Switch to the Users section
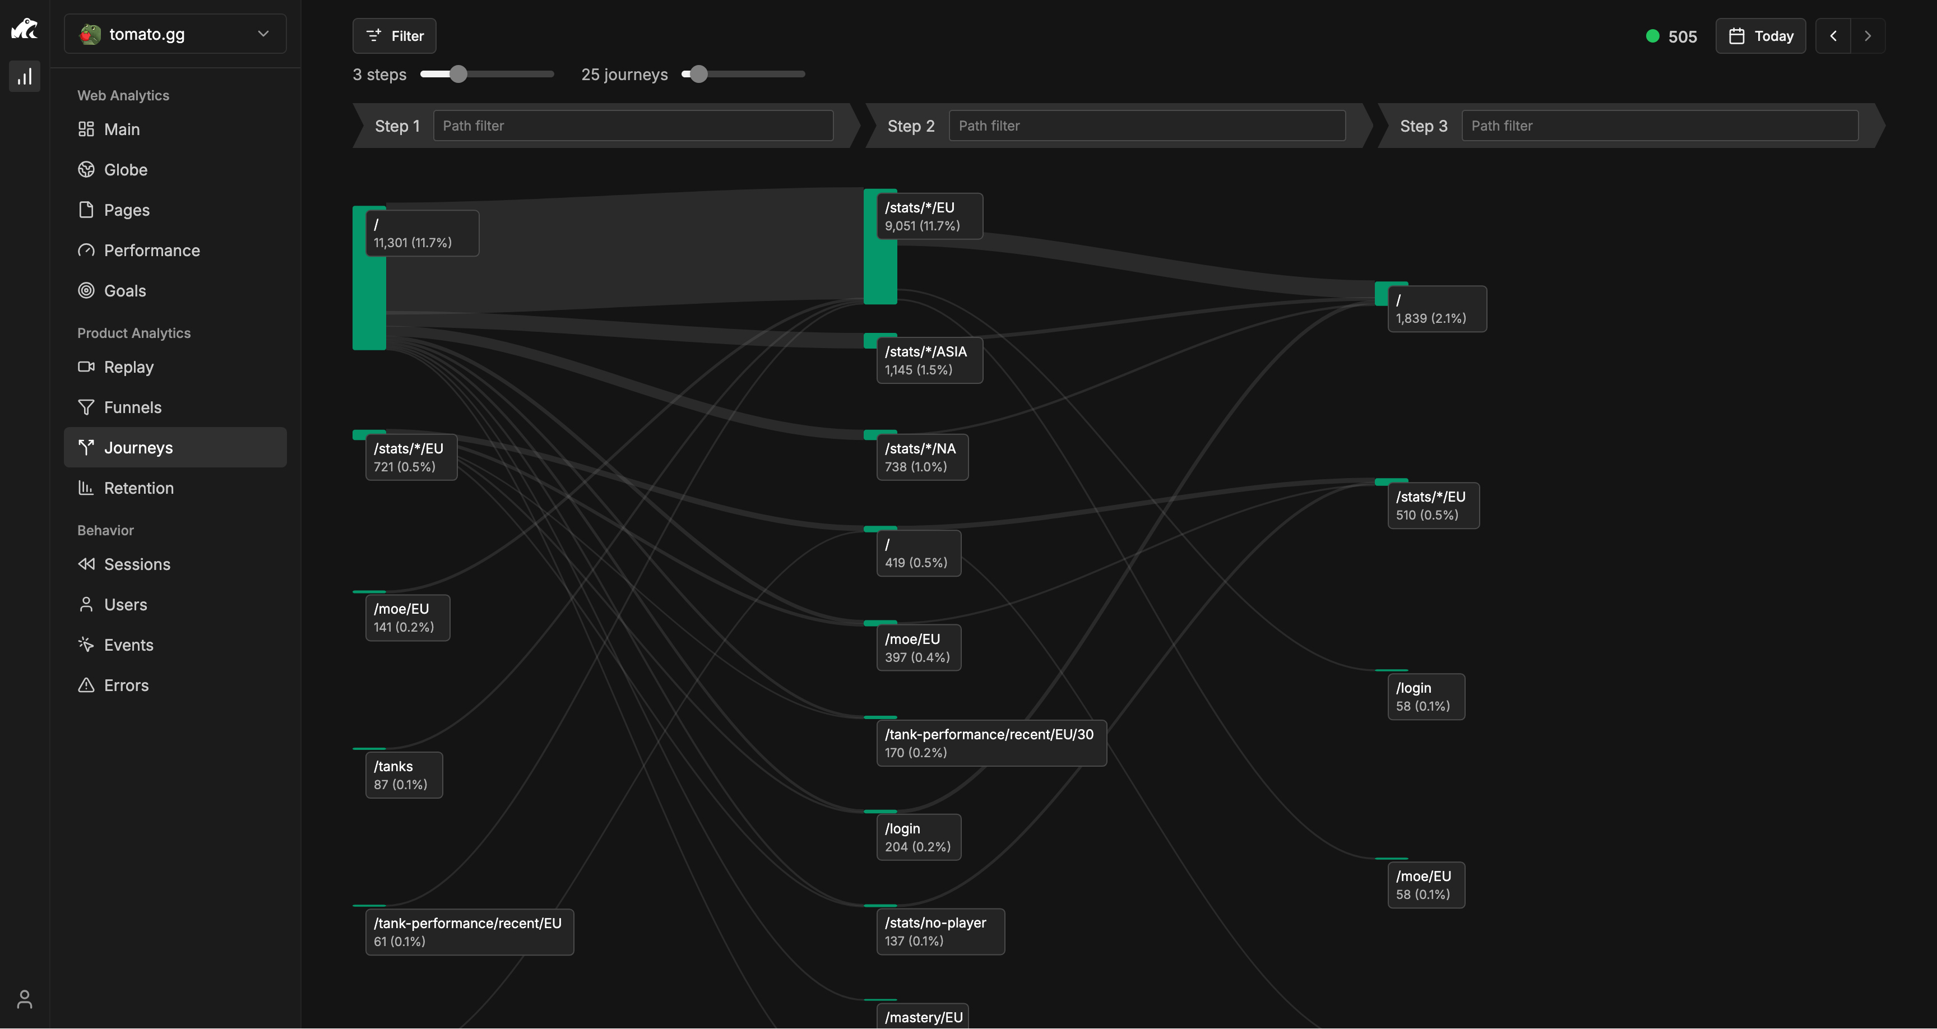The height and width of the screenshot is (1029, 1937). coord(125,604)
